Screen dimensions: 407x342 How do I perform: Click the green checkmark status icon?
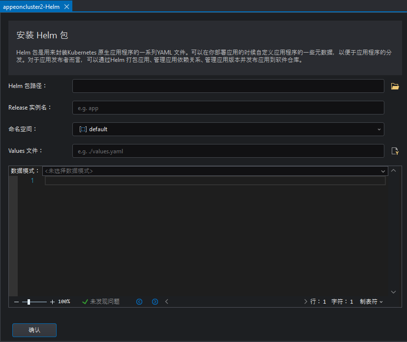click(85, 302)
